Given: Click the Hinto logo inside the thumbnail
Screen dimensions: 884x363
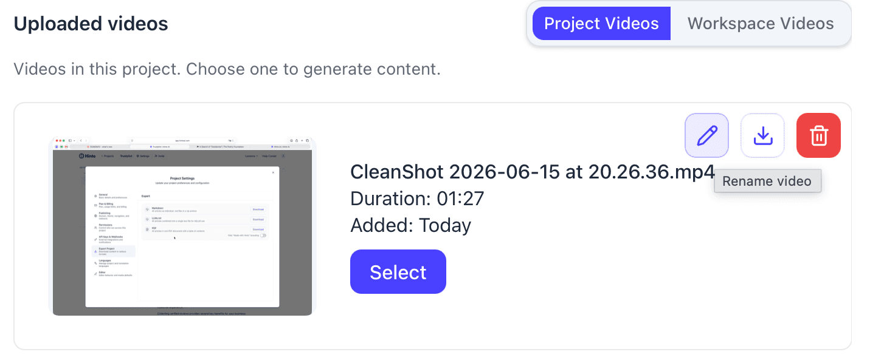Looking at the screenshot, I should 88,156.
